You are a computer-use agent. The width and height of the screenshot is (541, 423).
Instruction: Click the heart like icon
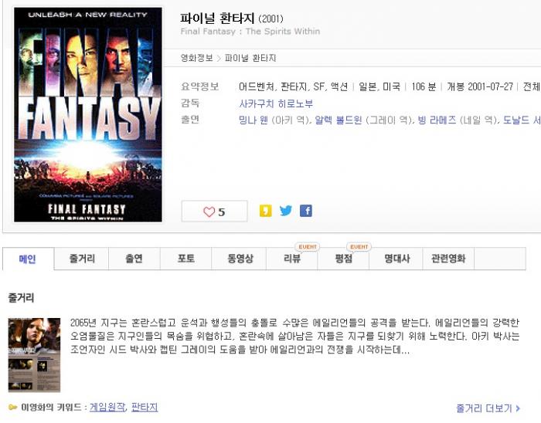point(209,211)
